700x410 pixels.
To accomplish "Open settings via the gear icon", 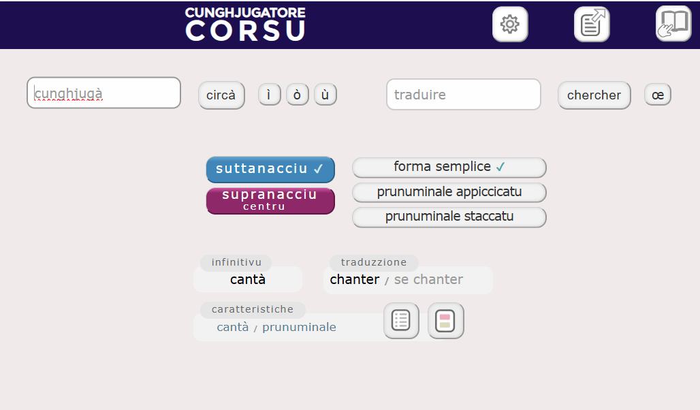I will pyautogui.click(x=510, y=24).
